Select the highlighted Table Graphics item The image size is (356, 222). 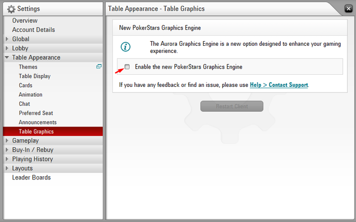[53, 132]
